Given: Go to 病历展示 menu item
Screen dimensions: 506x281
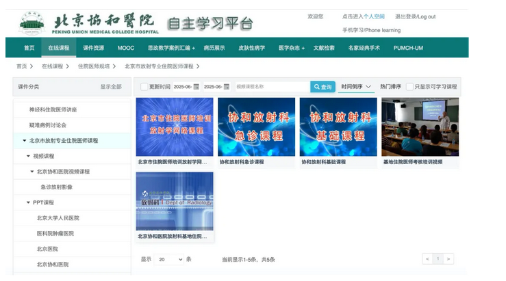Looking at the screenshot, I should (x=214, y=48).
